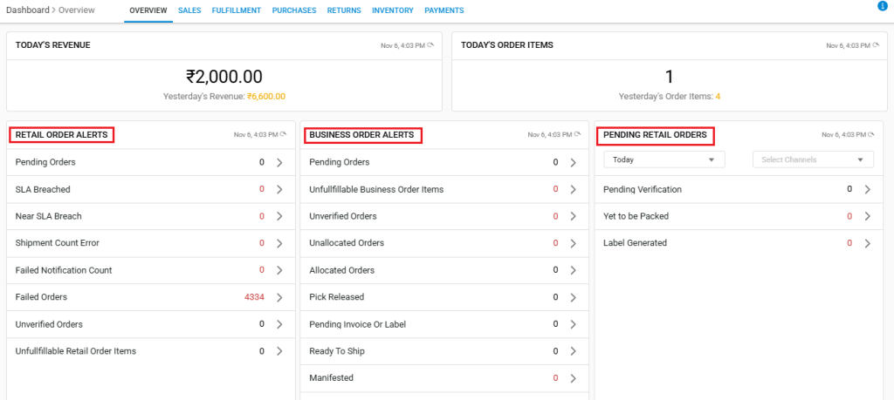Screen dimensions: 894x400
Task: Open SLA Breached details arrow
Action: 279,189
